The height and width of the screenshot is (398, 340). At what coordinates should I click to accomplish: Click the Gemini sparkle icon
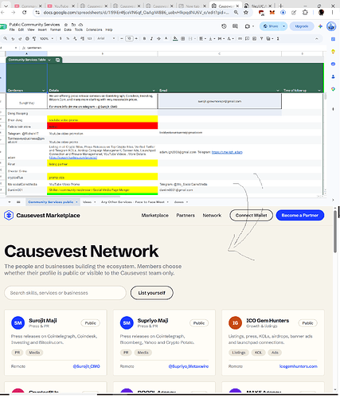click(320, 26)
